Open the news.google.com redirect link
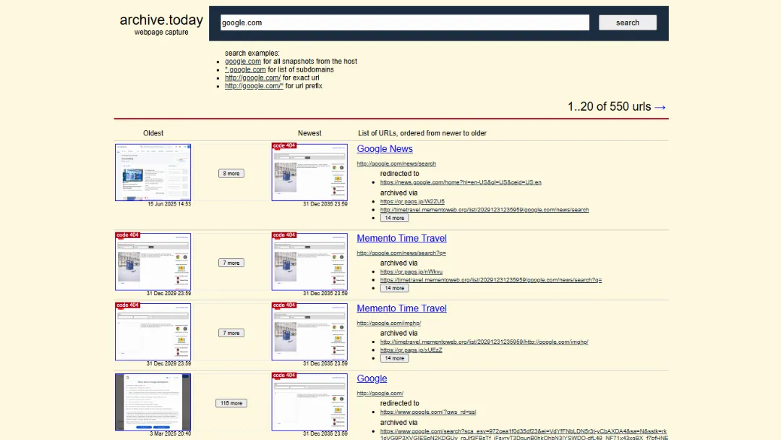781x440 pixels. pos(461,182)
